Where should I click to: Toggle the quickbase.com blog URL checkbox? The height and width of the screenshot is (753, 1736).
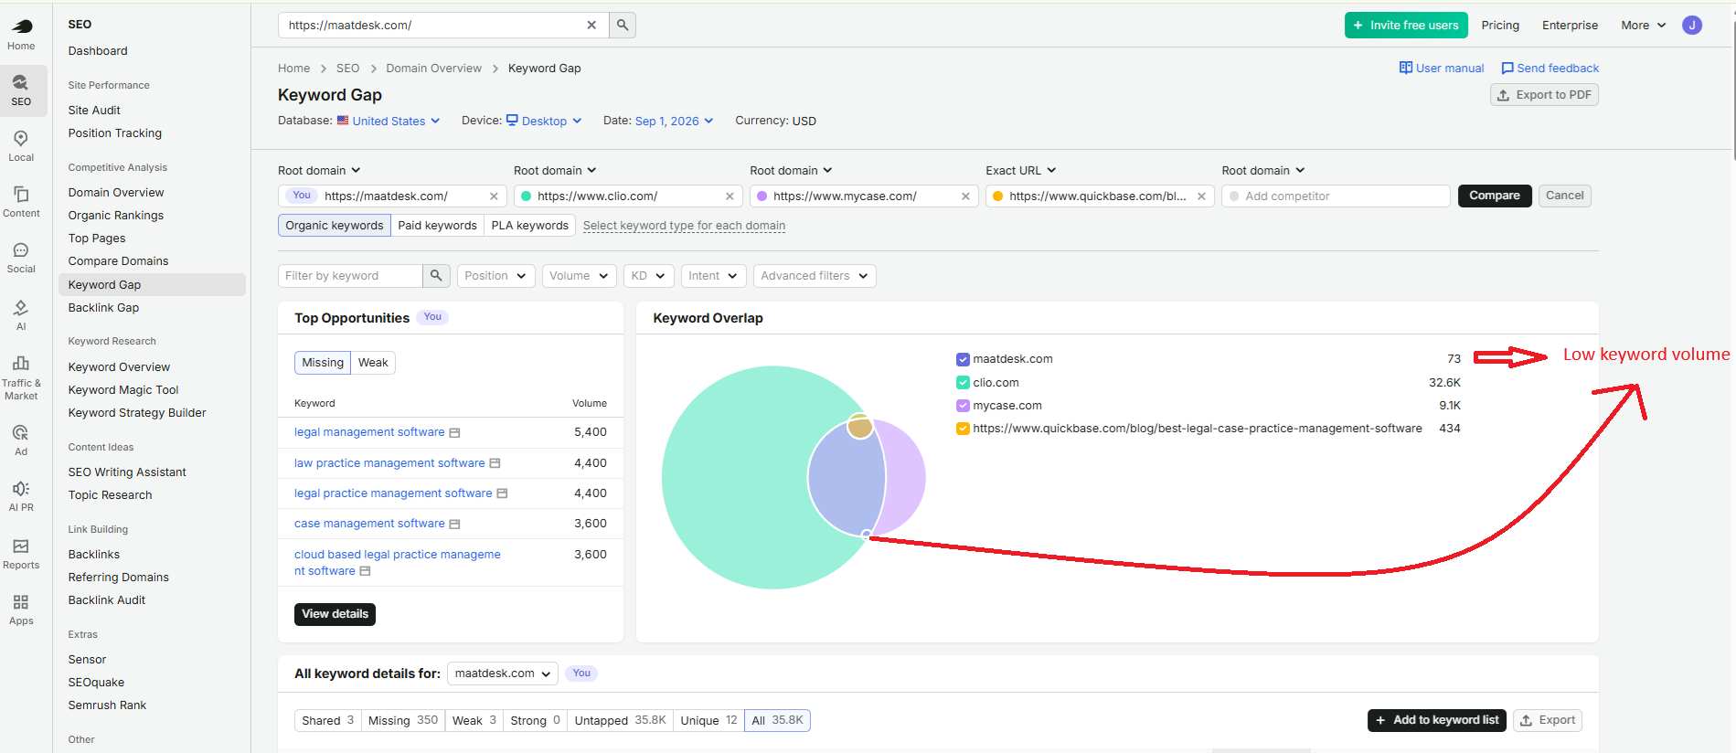tap(963, 429)
